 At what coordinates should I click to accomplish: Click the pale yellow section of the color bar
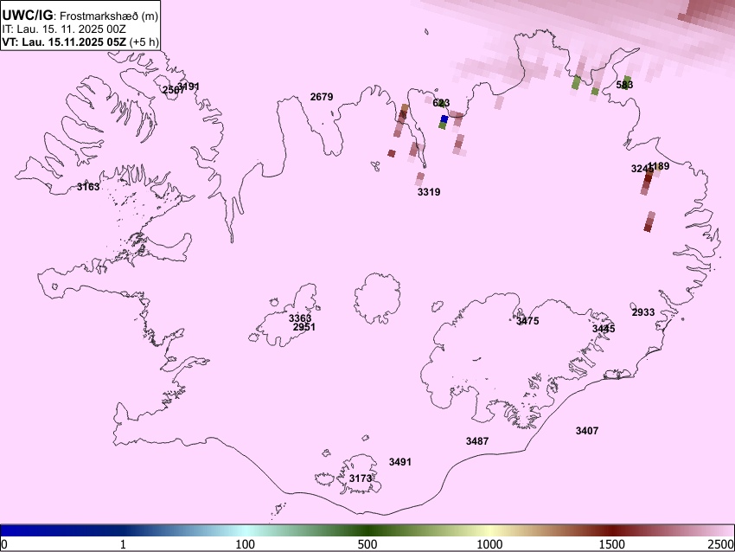coord(489,531)
